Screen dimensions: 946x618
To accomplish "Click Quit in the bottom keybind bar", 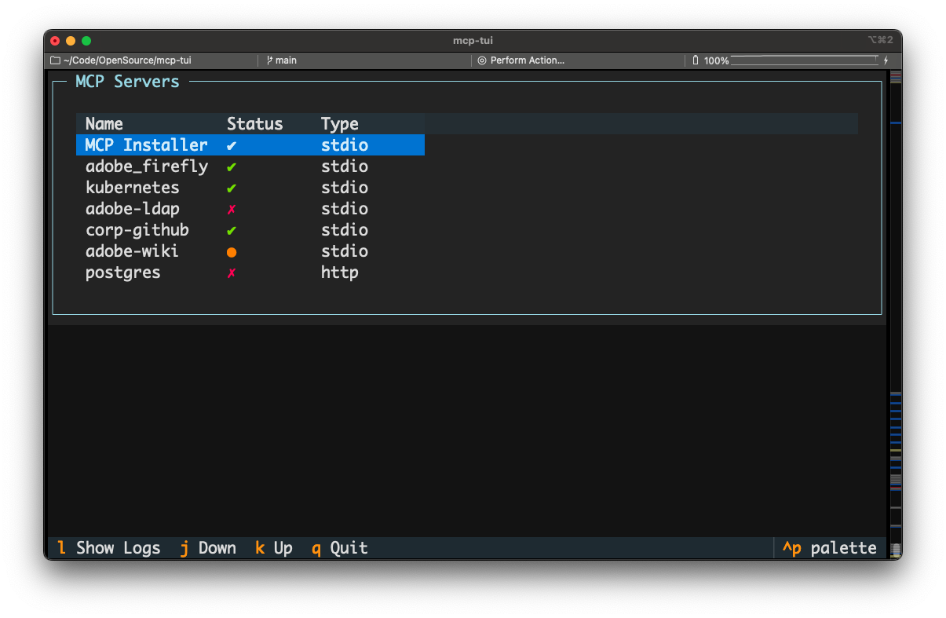I will point(339,547).
